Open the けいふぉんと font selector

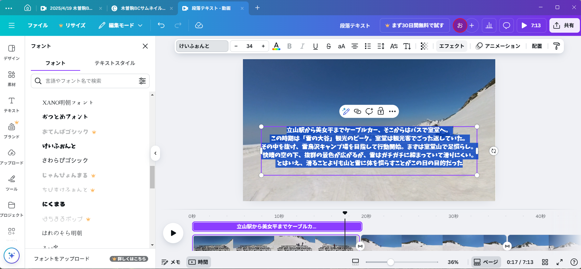202,46
